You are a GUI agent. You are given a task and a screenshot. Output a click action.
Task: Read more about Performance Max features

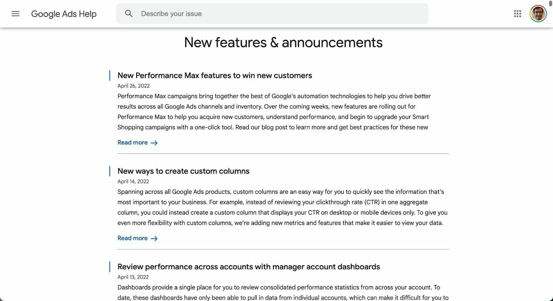133,143
